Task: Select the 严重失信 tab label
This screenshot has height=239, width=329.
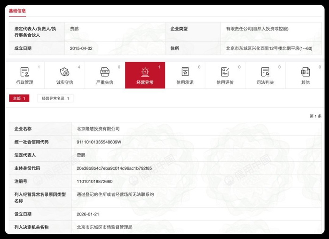Action: point(105,82)
